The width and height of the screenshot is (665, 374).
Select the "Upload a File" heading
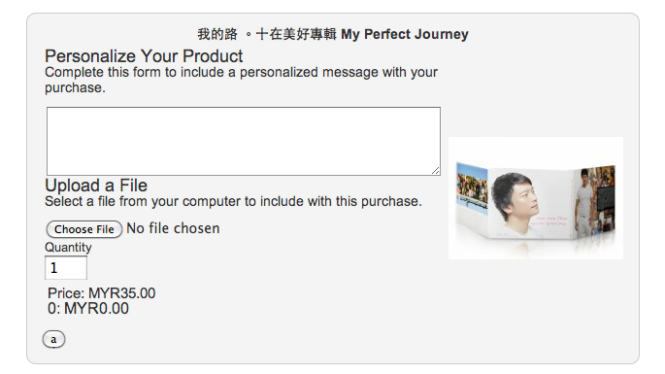[x=96, y=186]
